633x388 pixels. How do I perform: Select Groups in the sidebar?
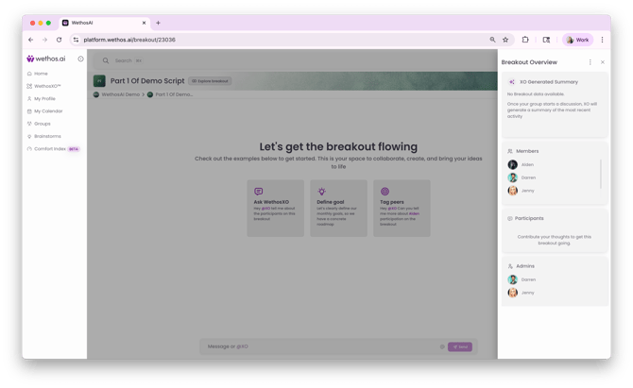43,124
